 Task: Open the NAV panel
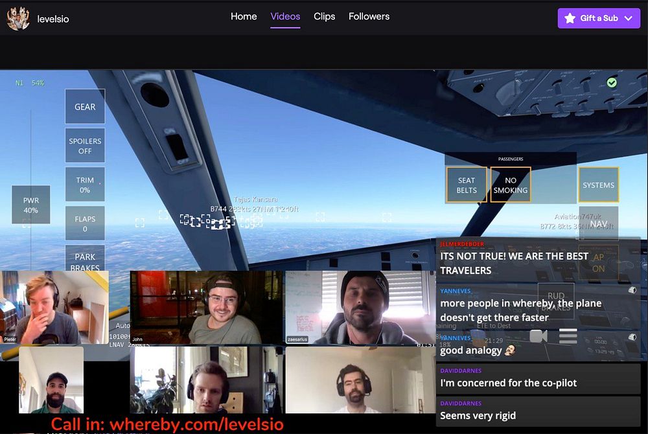click(598, 223)
